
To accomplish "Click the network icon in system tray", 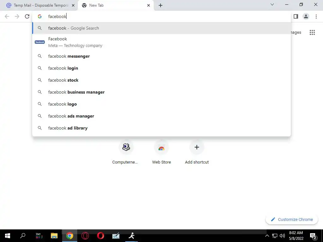I will pos(275,236).
